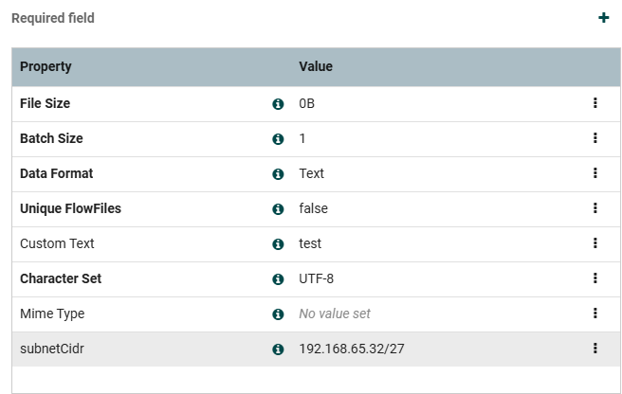Open the three-dot menu for Data Format
This screenshot has width=622, height=394.
tap(595, 173)
